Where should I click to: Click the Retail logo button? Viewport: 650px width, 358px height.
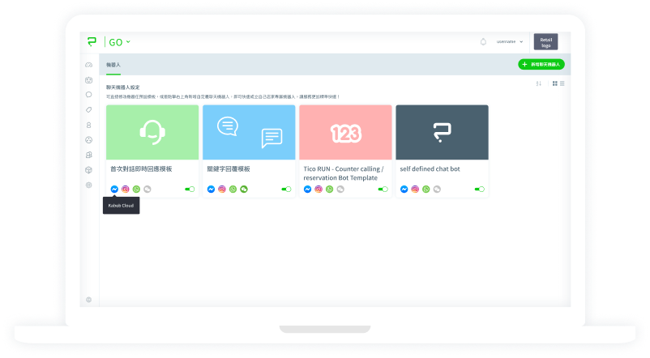545,41
